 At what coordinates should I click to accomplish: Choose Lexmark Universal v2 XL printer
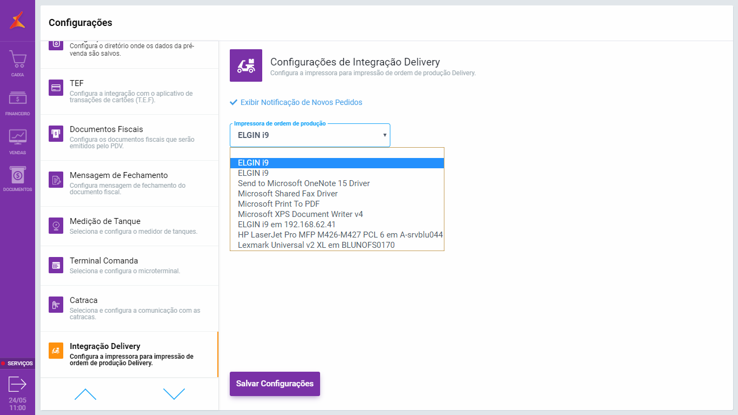(x=337, y=245)
